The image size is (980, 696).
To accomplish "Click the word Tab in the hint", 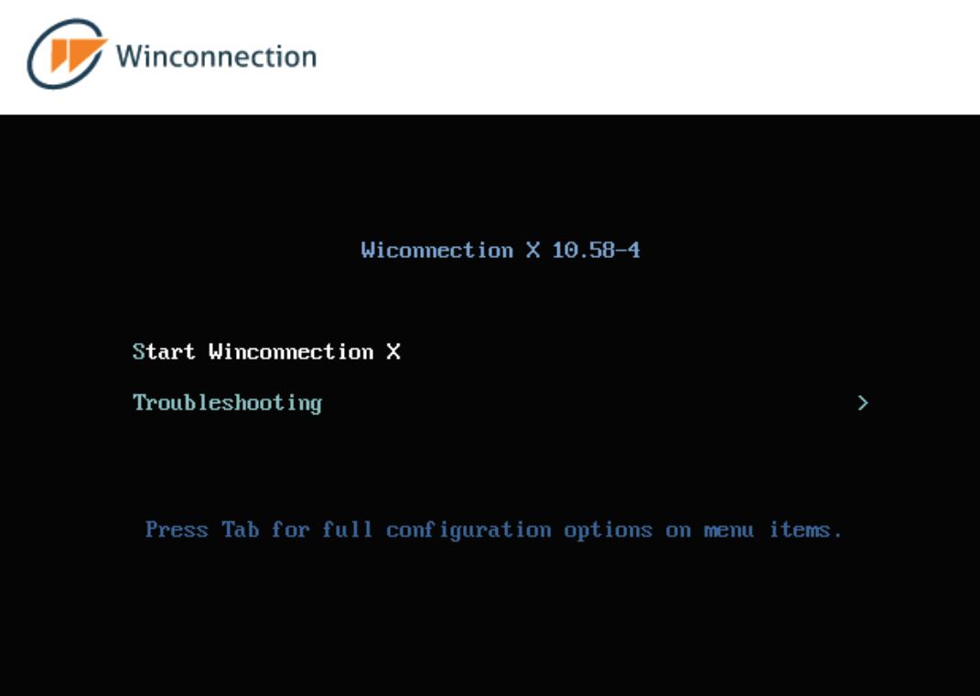I will pyautogui.click(x=241, y=530).
